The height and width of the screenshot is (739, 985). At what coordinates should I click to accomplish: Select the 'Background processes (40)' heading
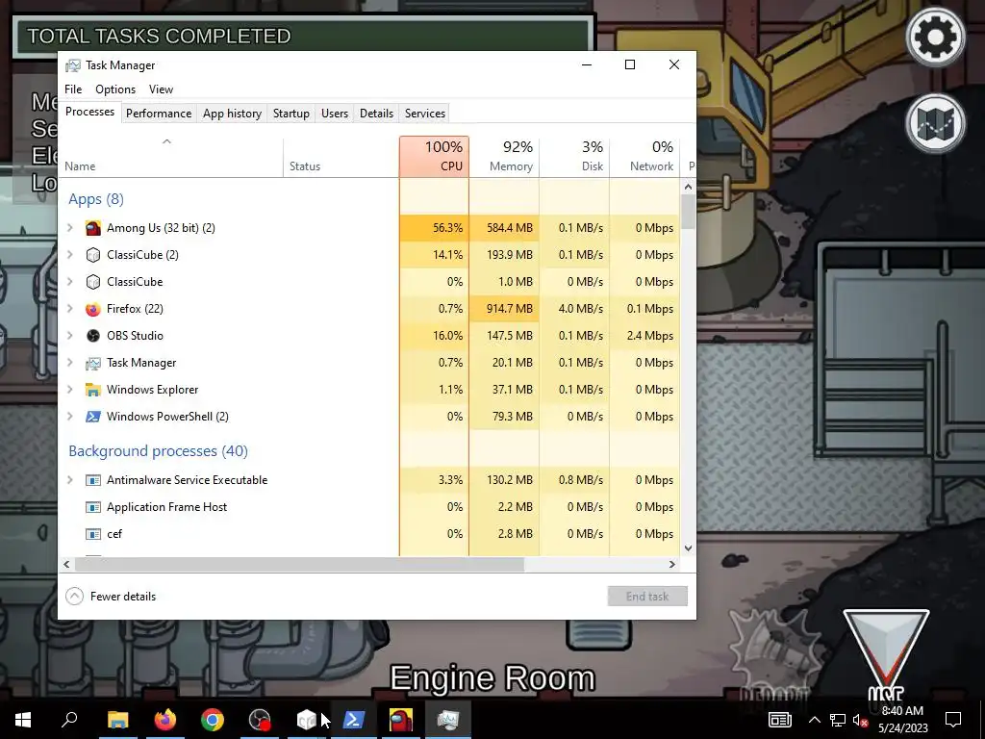tap(159, 451)
